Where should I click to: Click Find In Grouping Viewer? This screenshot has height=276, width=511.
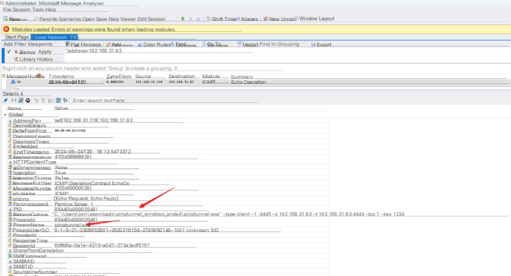click(279, 44)
